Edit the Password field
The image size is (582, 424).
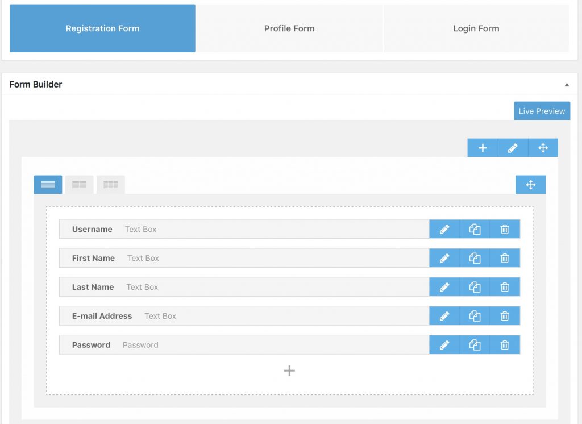444,345
